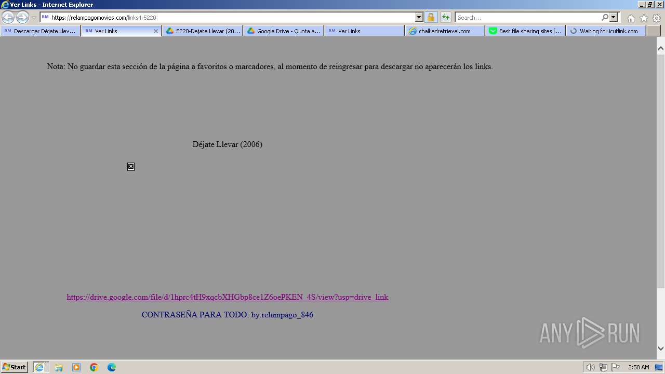Switch to Google Drive - Quota tab
The height and width of the screenshot is (374, 665).
284,31
